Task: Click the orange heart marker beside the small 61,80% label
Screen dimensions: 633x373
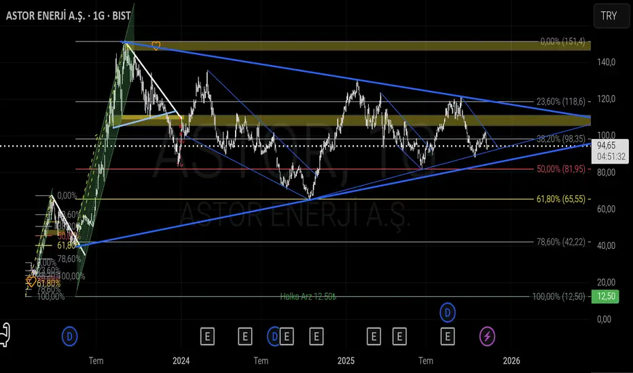Action: point(31,281)
